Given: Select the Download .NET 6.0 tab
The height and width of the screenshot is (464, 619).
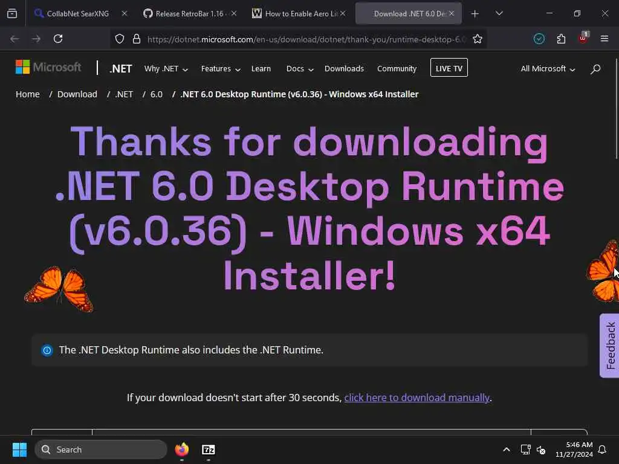Looking at the screenshot, I should (409, 13).
